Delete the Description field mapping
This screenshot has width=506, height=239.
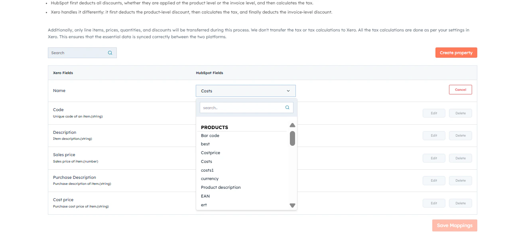[x=461, y=135]
